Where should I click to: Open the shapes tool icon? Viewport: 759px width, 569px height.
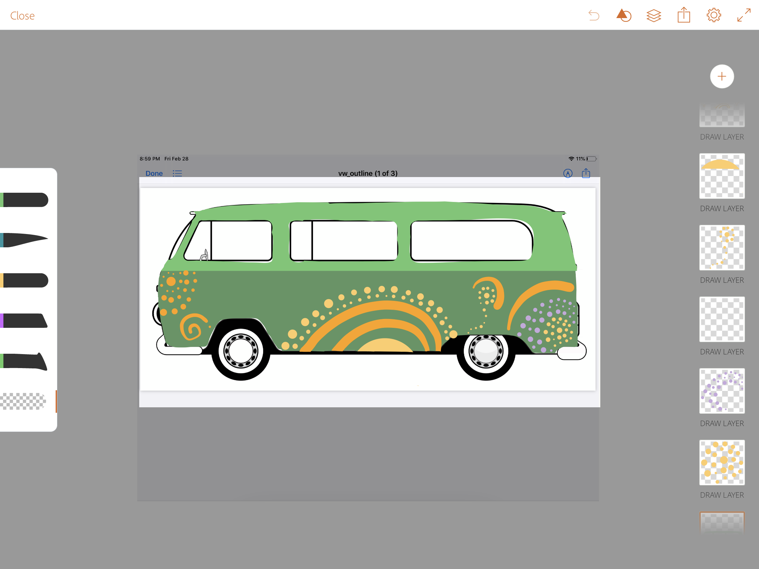pos(624,15)
